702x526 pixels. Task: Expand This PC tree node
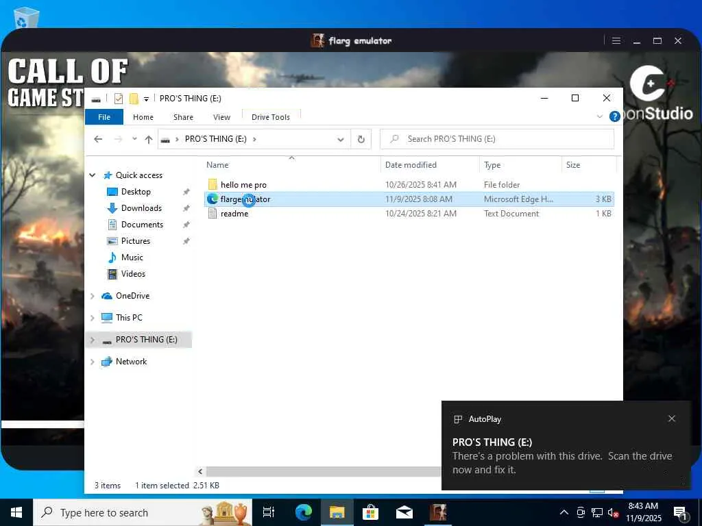[93, 318]
